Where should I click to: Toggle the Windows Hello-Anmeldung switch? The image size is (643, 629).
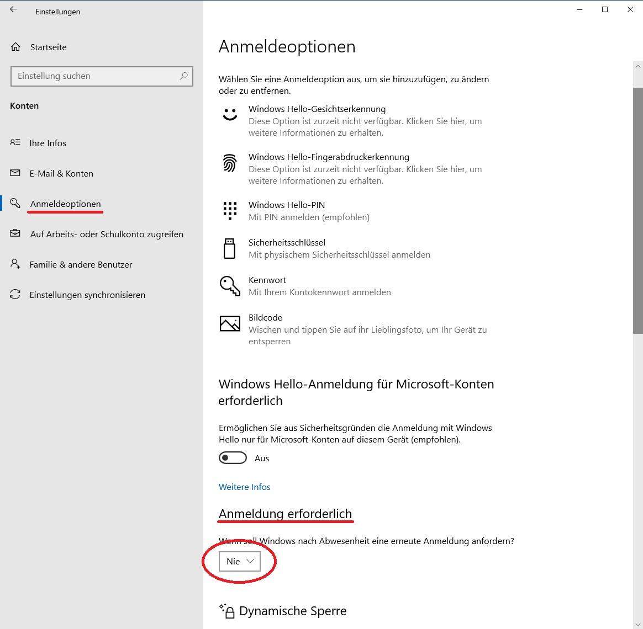pos(233,458)
